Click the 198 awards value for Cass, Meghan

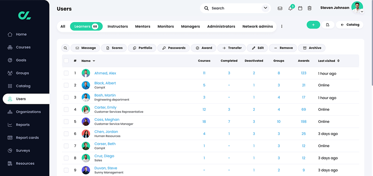pos(303,122)
